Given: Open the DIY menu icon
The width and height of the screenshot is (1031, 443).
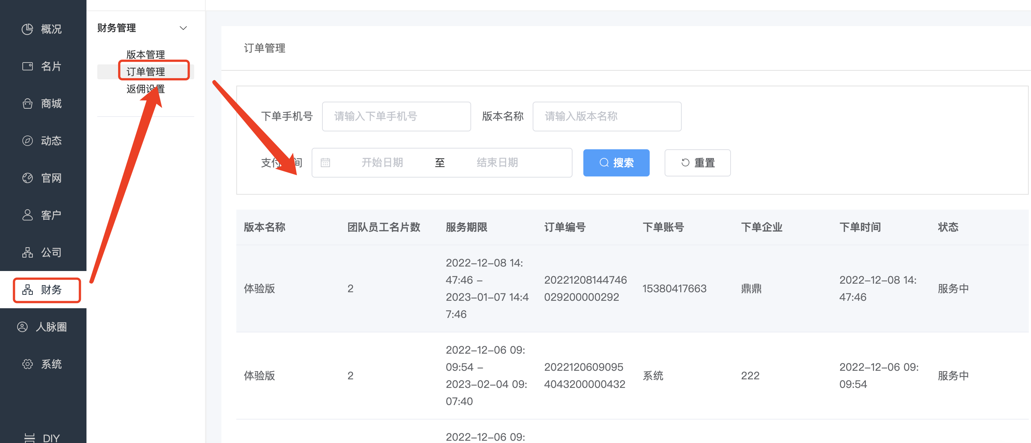Looking at the screenshot, I should tap(29, 438).
